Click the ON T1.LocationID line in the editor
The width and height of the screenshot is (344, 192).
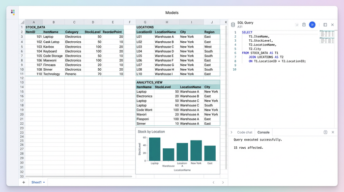[x=277, y=61]
